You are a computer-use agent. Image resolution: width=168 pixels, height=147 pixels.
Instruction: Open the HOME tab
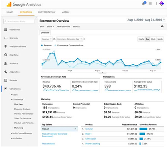10,12
